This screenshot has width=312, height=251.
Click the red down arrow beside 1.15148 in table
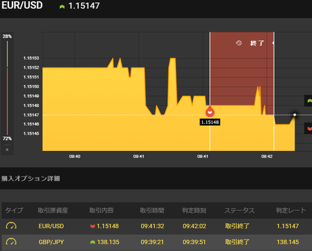pos(92,226)
